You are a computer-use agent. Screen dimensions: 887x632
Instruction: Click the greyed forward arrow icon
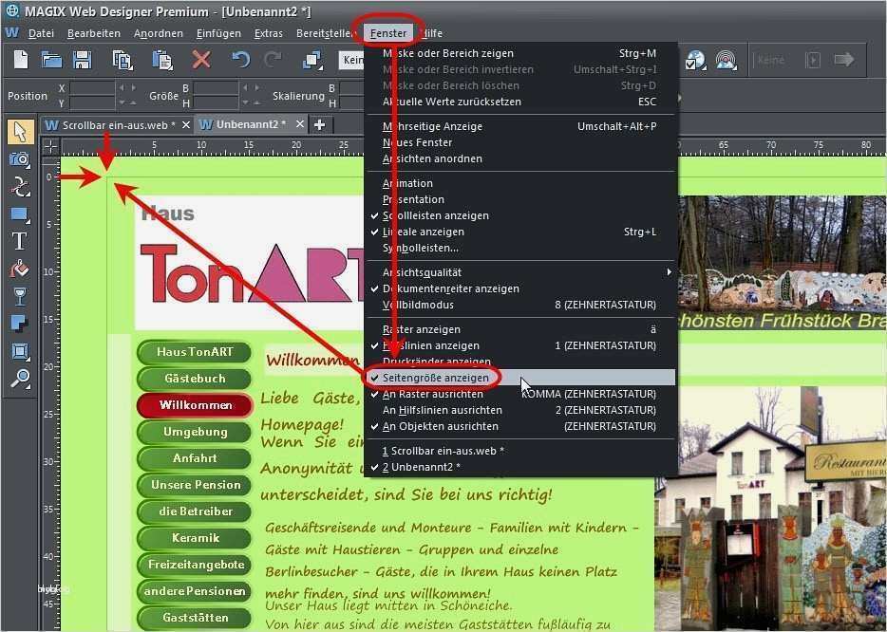[844, 60]
